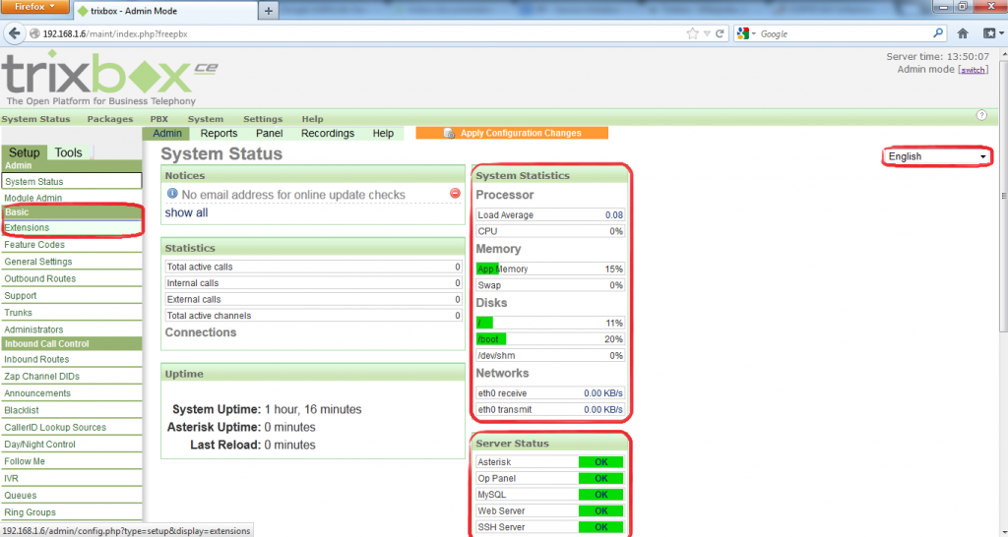Open the Help tab beside Recordings
1008x537 pixels.
pyautogui.click(x=383, y=134)
